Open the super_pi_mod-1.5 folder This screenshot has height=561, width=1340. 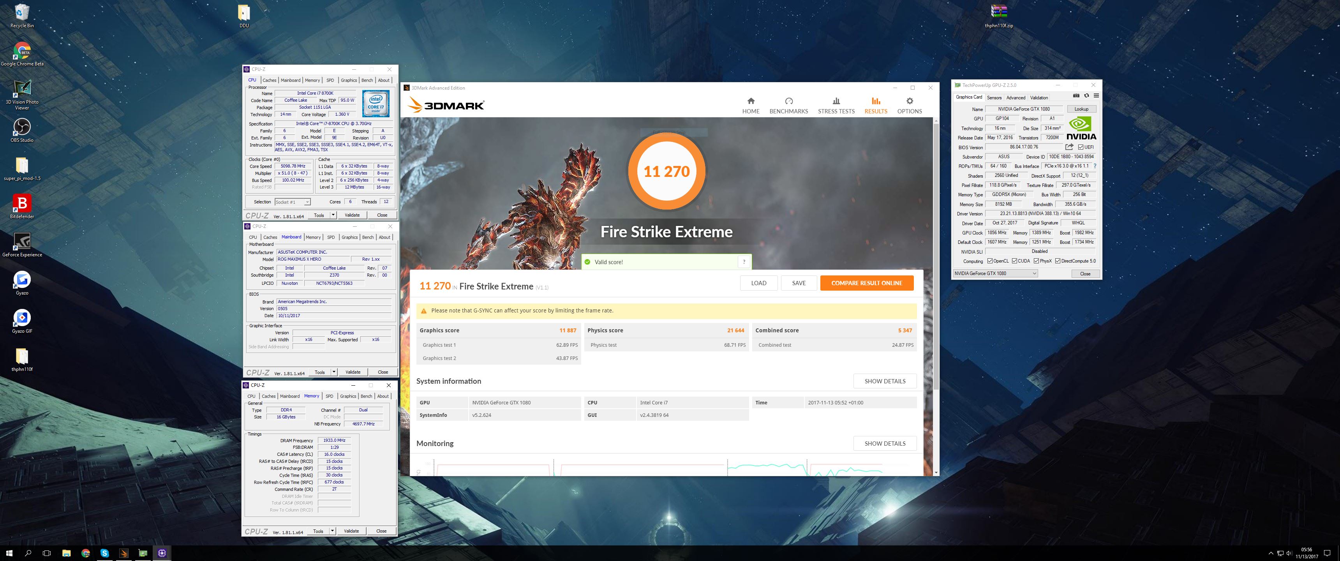22,169
